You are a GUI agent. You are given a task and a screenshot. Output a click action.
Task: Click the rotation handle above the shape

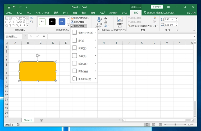point(38,56)
